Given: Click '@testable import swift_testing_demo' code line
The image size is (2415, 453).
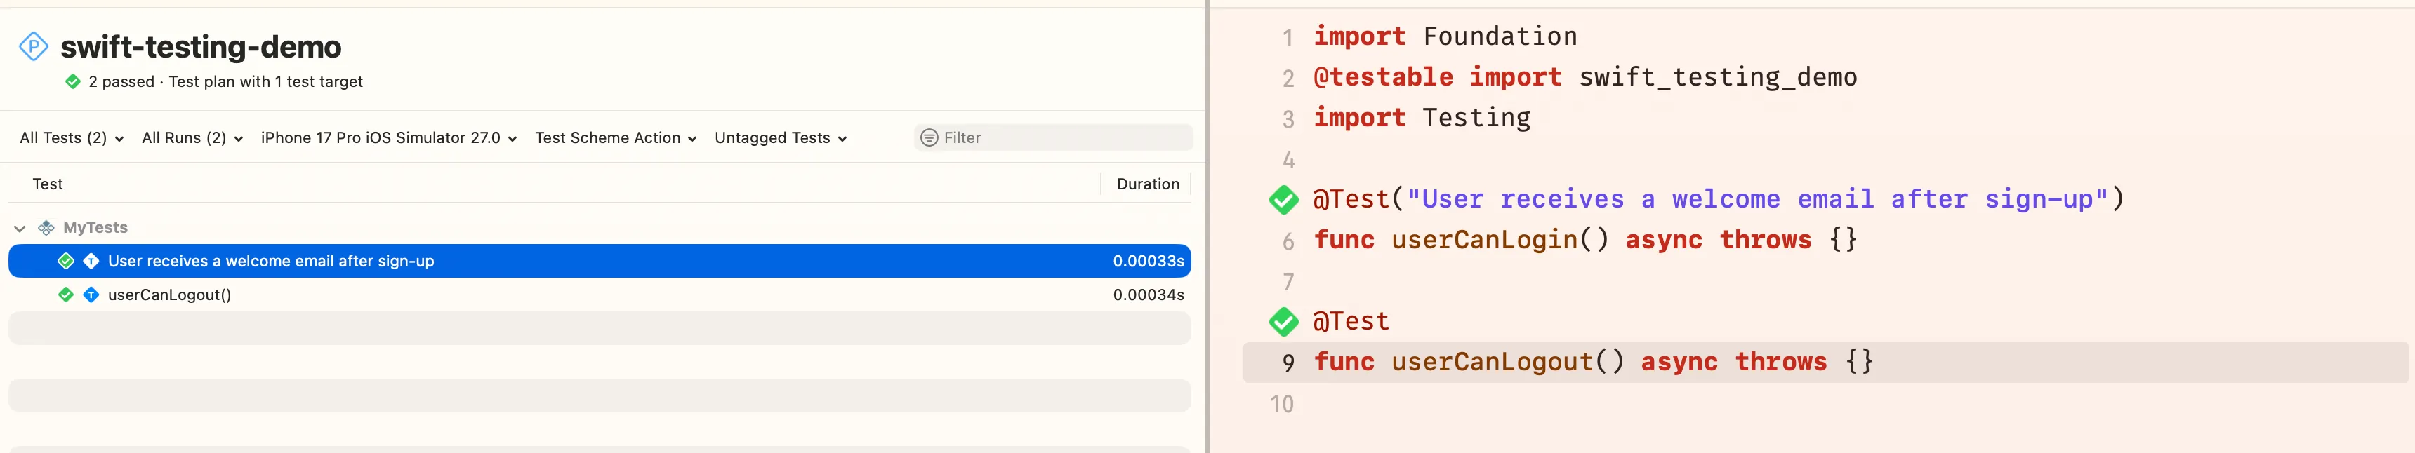Looking at the screenshot, I should 1584,76.
